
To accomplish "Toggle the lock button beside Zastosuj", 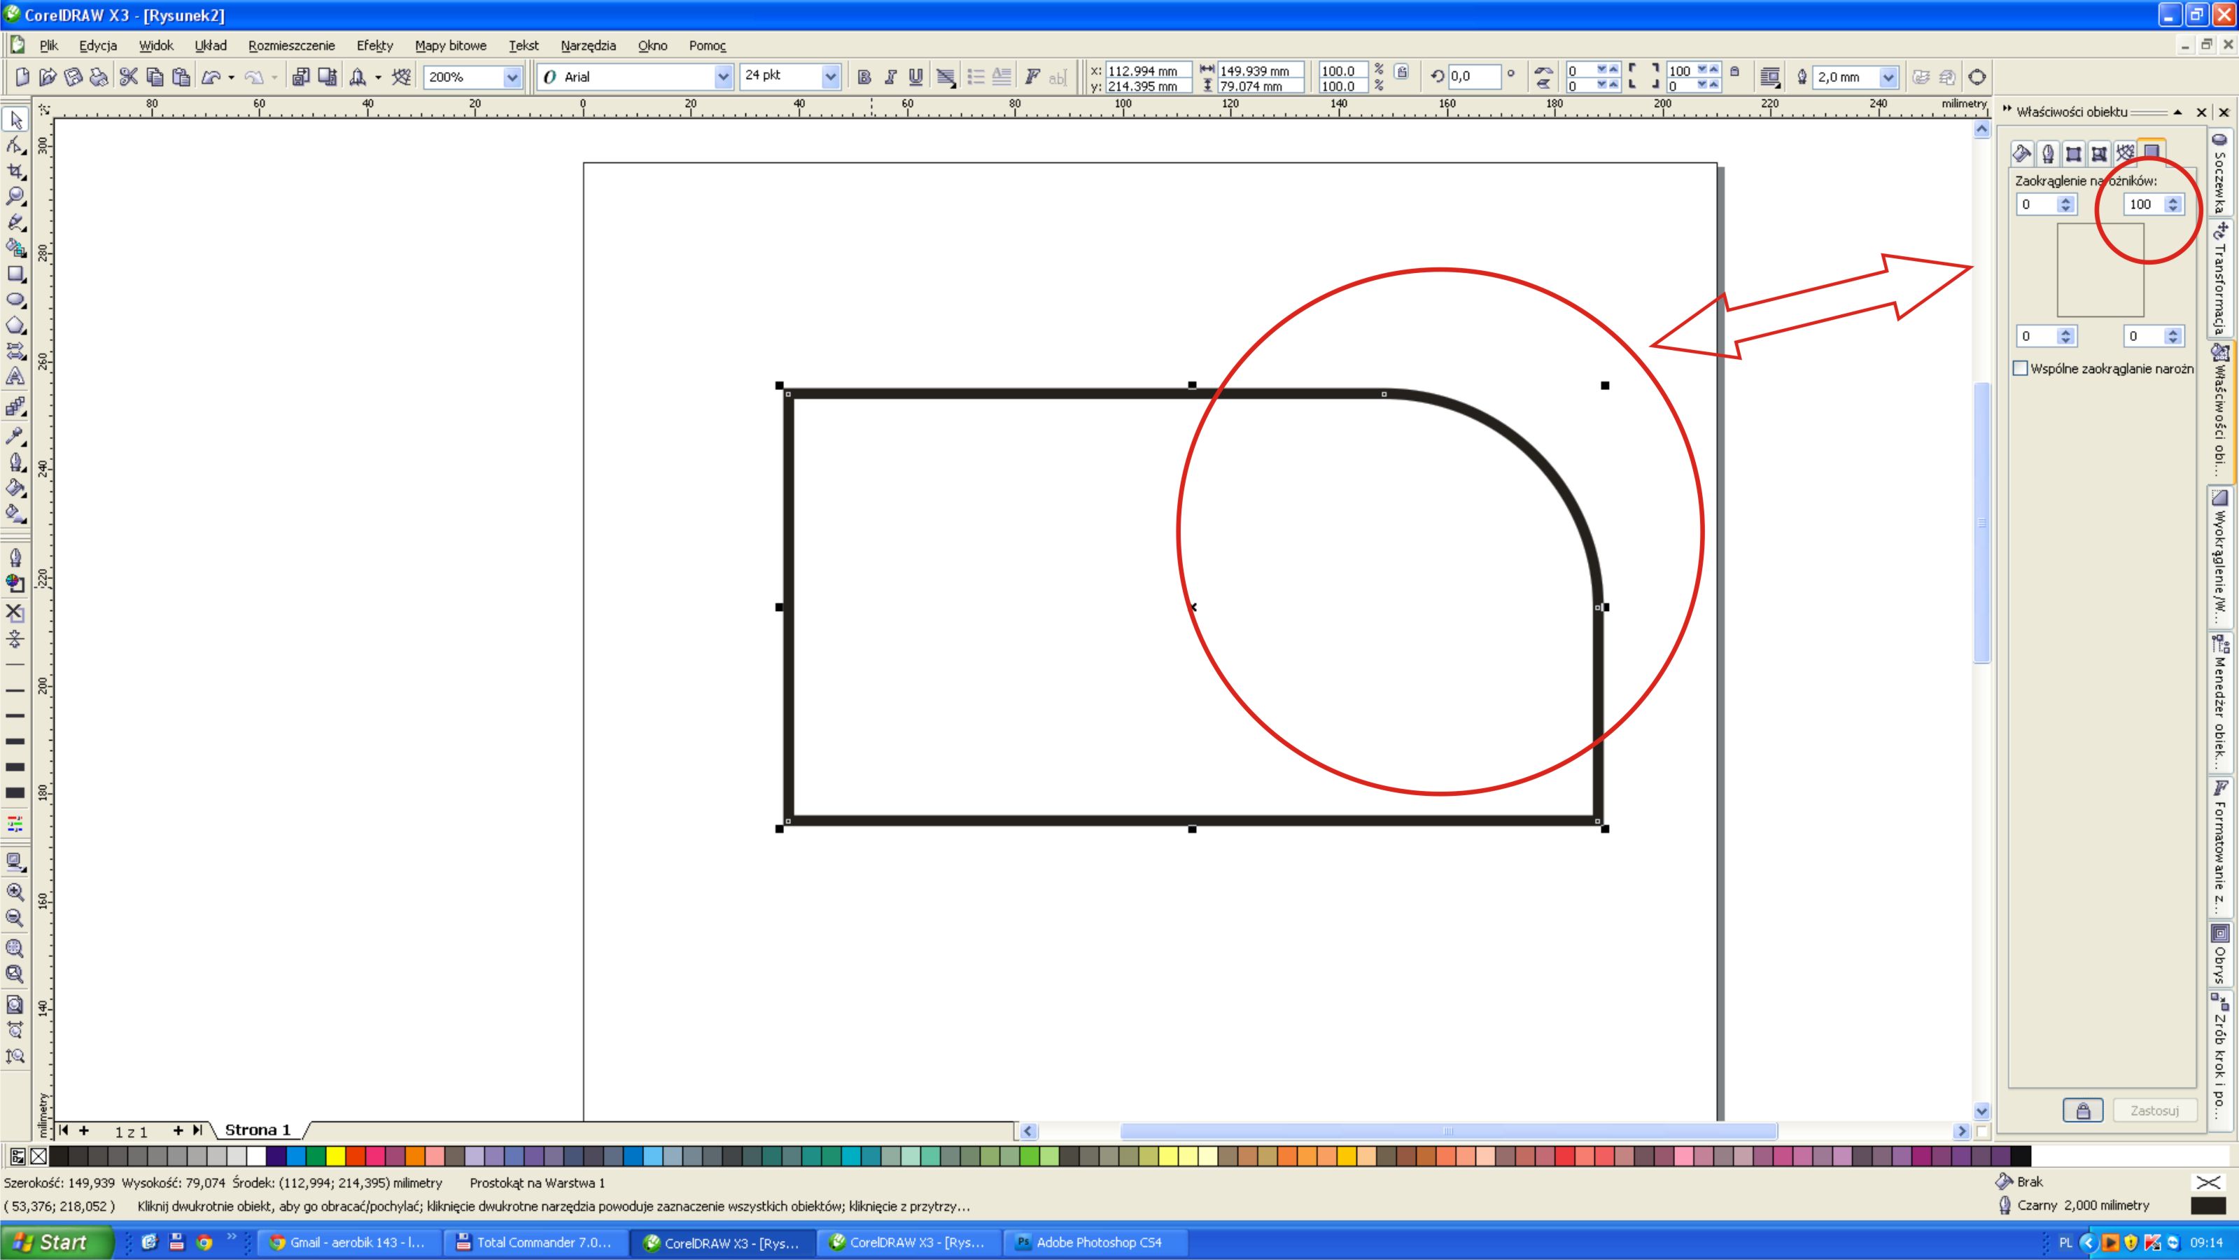I will point(2082,1110).
